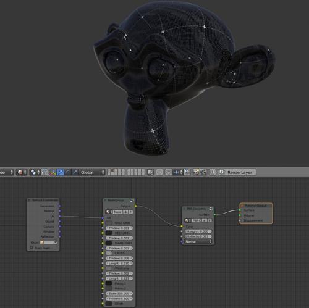Image resolution: width=309 pixels, height=308 pixels.
Task: Select the scale manipulator icon
Action: 75,172
